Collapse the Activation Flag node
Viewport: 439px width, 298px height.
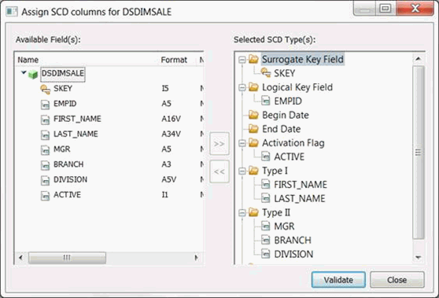[242, 143]
